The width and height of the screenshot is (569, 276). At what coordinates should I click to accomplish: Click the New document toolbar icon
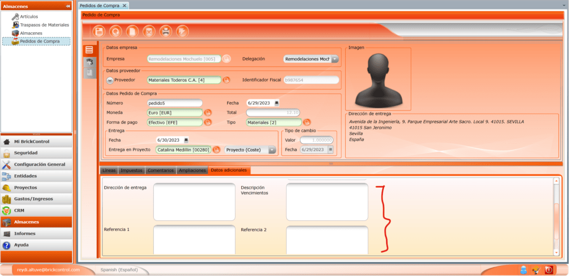(x=132, y=31)
